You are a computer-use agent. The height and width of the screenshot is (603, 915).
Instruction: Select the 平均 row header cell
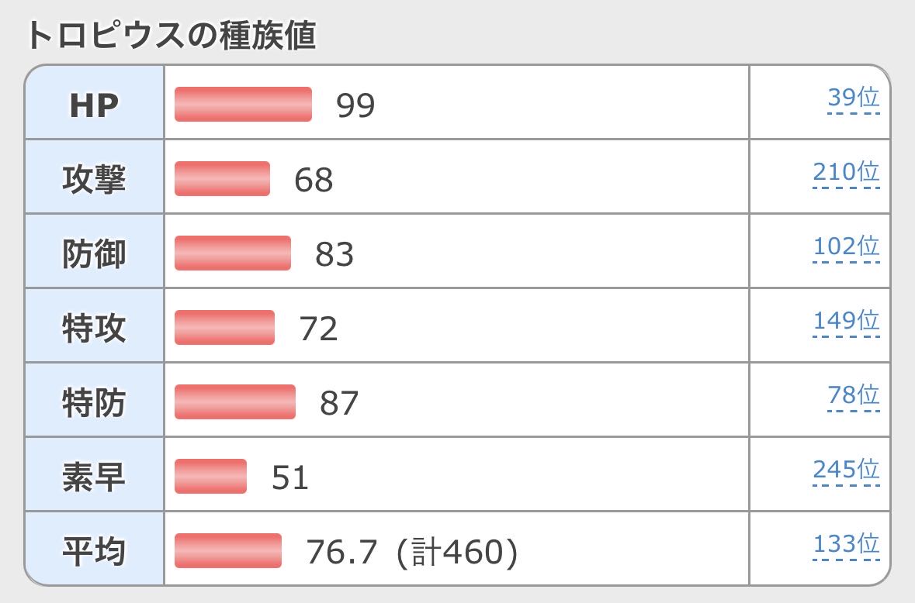coord(95,549)
